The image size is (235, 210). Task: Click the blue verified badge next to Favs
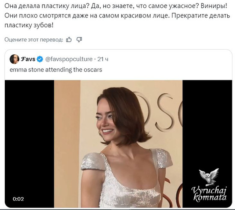(x=40, y=59)
